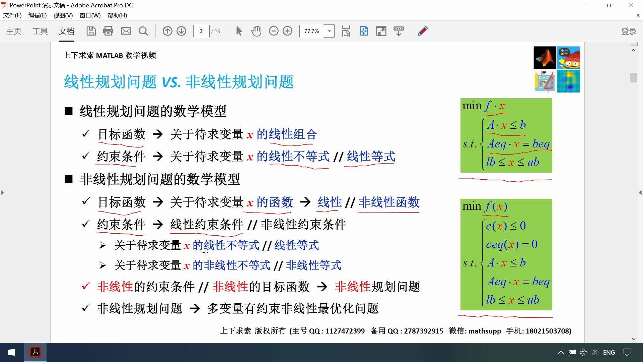Open the search tool
Screen dimensions: 643x362
tap(143, 31)
